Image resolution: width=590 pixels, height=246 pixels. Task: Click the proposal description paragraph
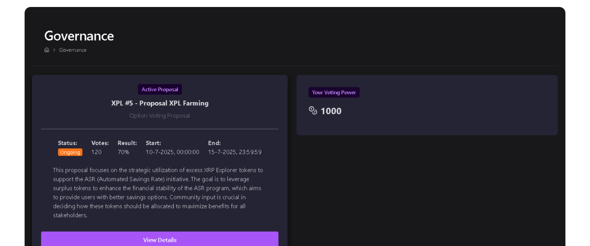tap(158, 193)
